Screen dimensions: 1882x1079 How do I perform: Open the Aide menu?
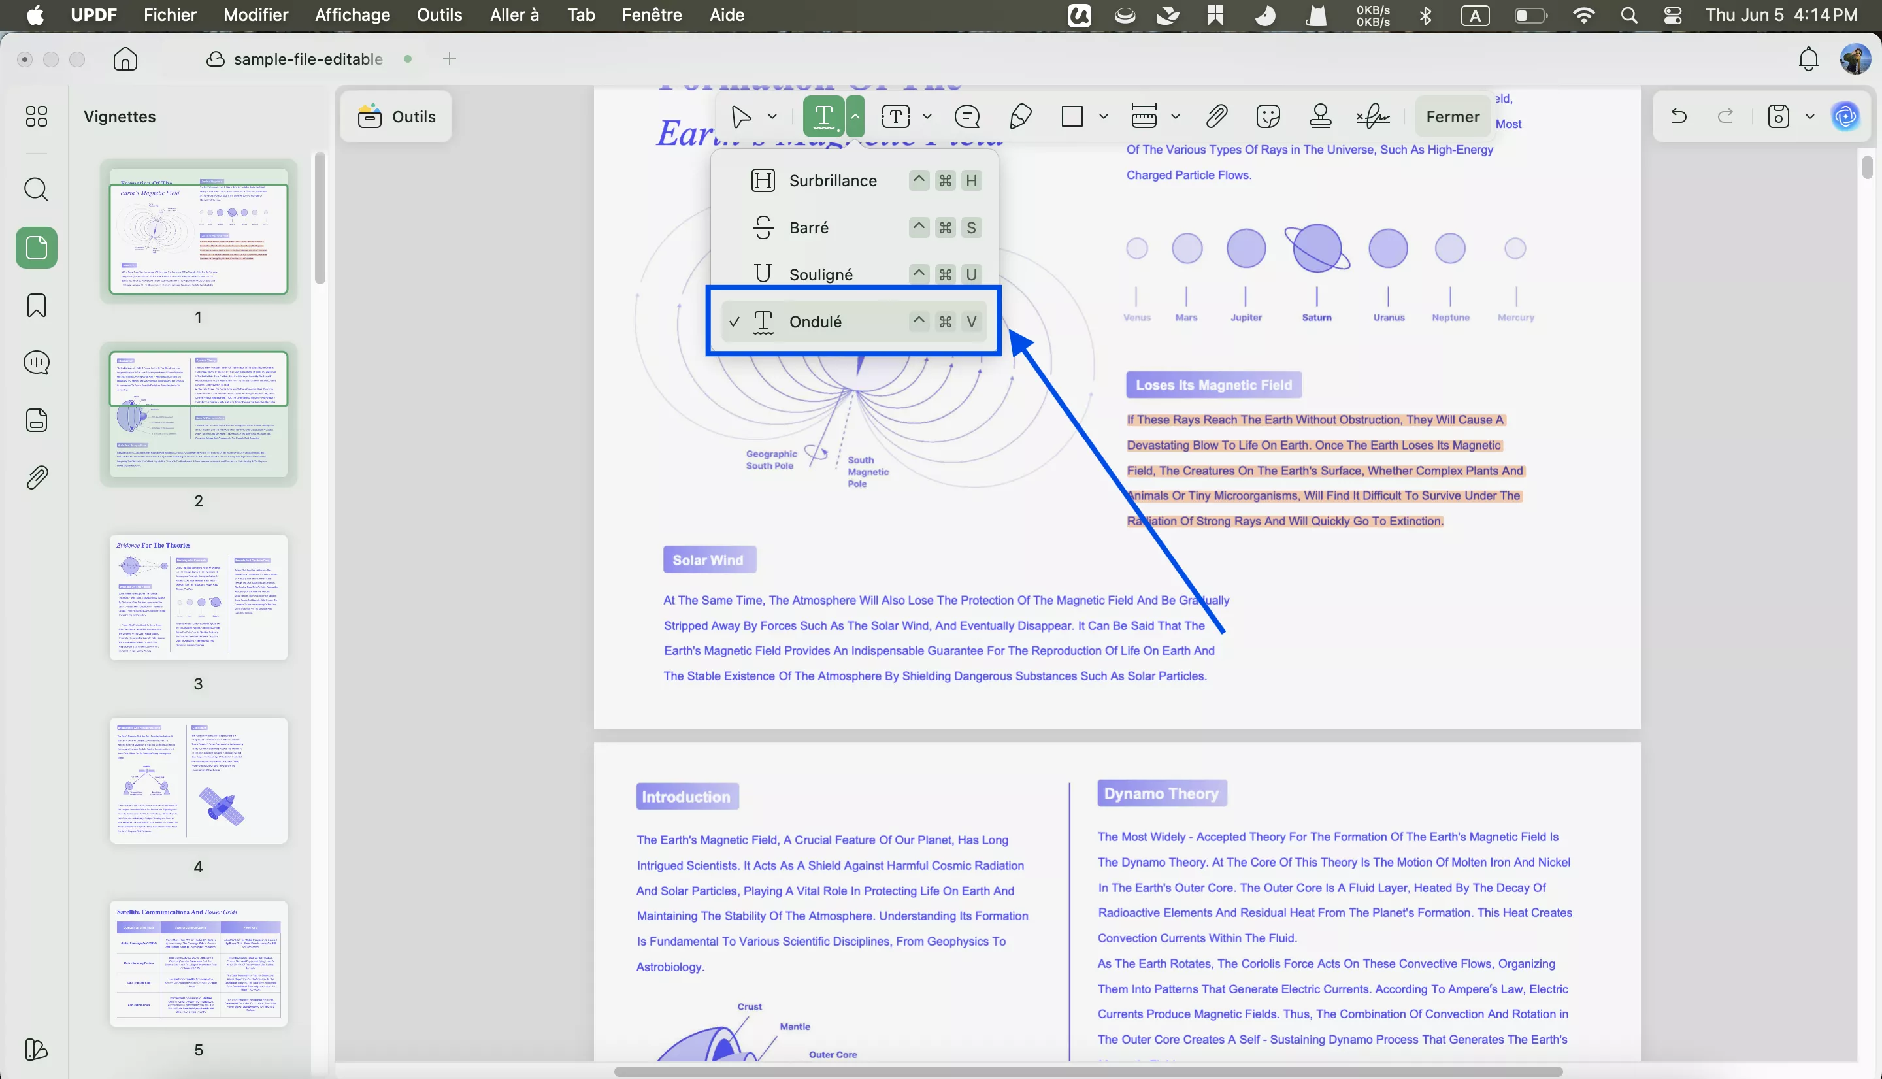click(727, 15)
